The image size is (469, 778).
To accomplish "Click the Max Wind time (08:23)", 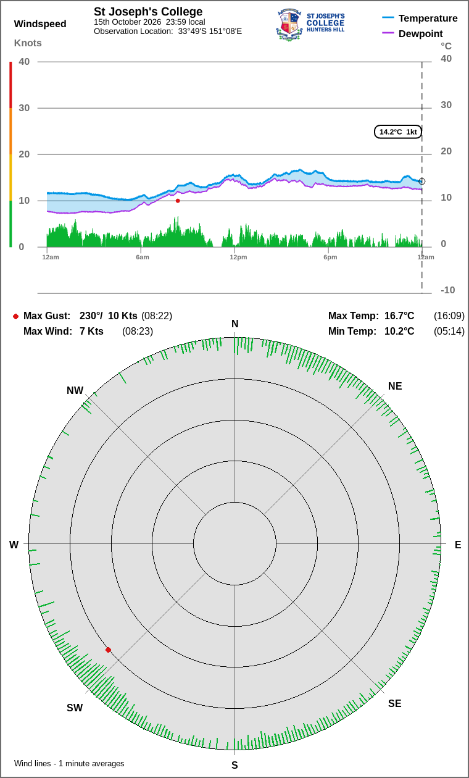I will pos(138,332).
